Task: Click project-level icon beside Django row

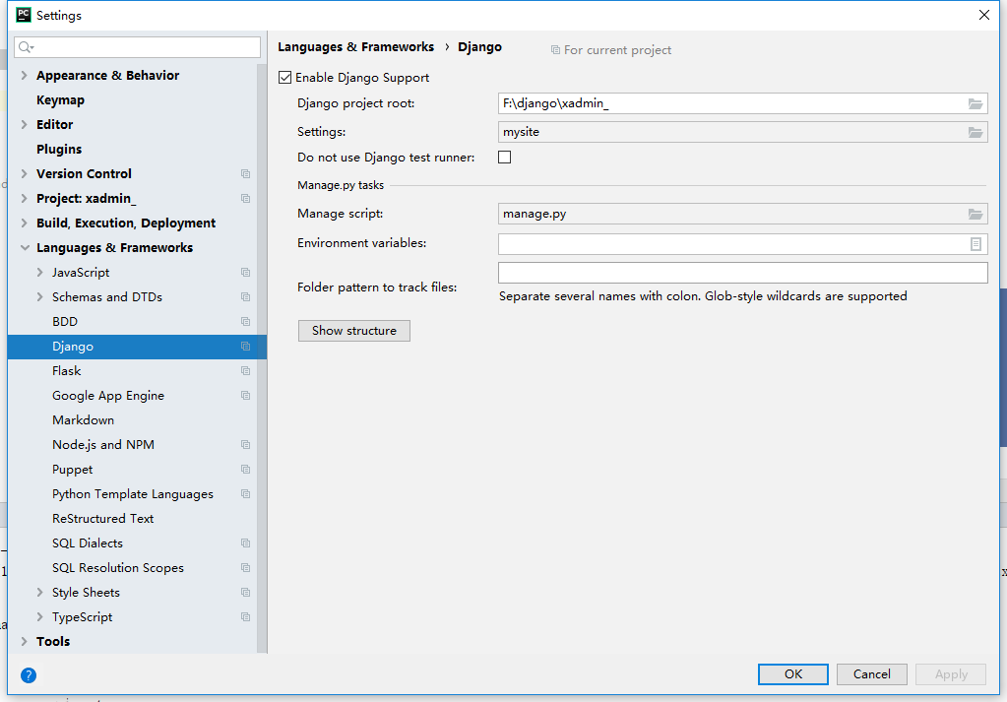Action: tap(245, 347)
